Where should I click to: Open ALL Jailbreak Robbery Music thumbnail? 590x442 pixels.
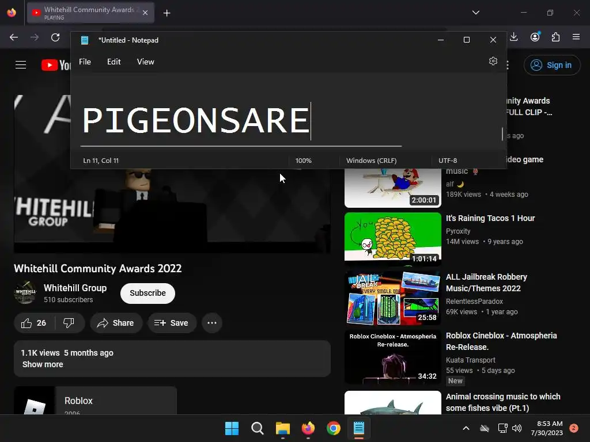[393, 298]
